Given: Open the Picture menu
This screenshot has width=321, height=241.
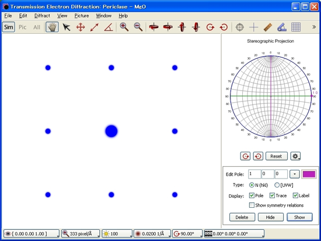Looking at the screenshot, I should point(82,16).
